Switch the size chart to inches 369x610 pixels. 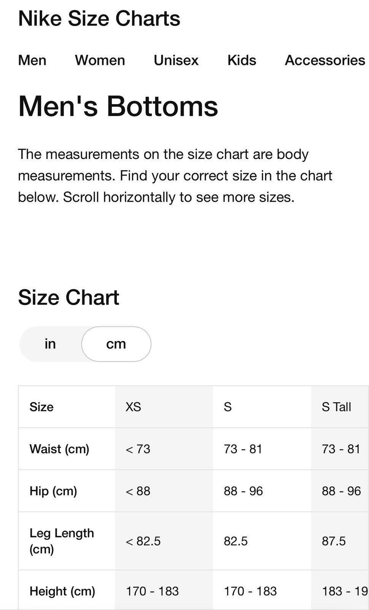coord(50,344)
